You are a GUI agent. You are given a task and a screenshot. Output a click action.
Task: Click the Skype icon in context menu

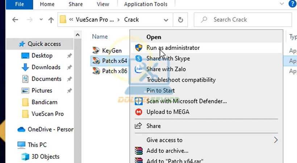click(139, 58)
